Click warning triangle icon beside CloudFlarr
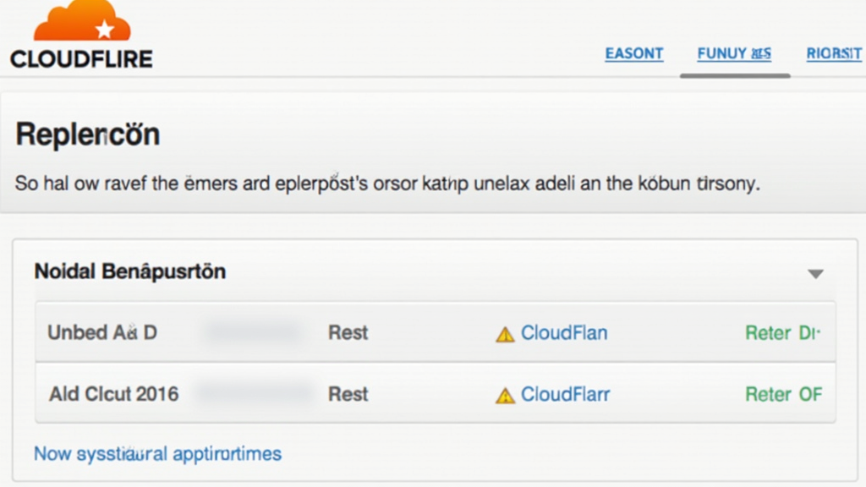The width and height of the screenshot is (866, 487). click(x=505, y=396)
